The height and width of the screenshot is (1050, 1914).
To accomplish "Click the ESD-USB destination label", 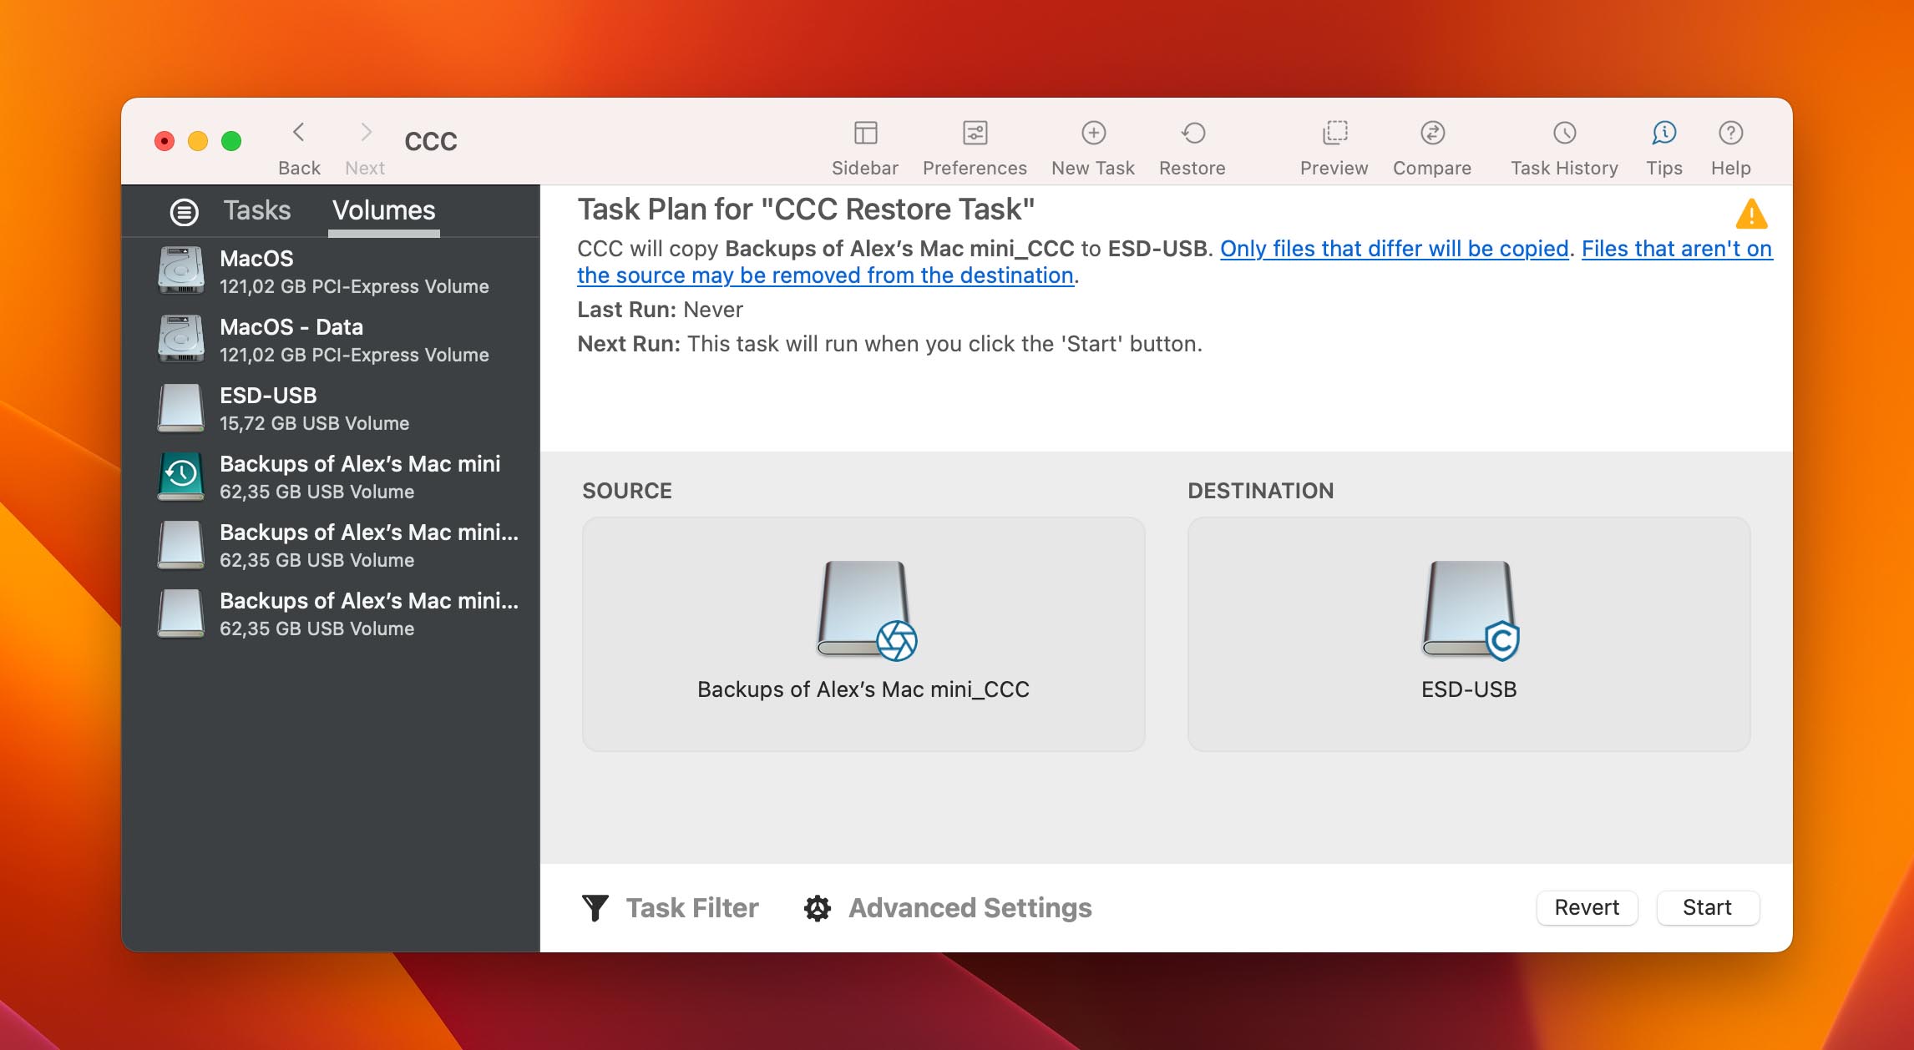I will (1469, 689).
